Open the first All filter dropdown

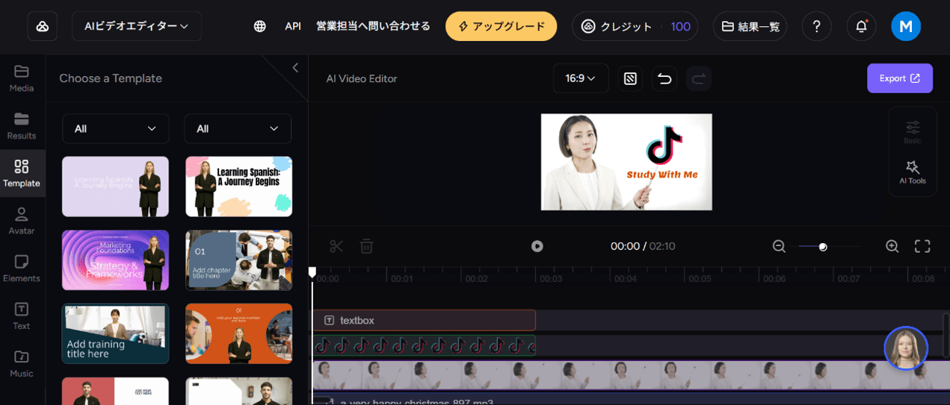tap(116, 128)
